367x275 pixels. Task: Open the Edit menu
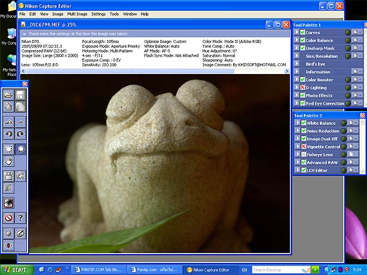pyautogui.click(x=32, y=14)
